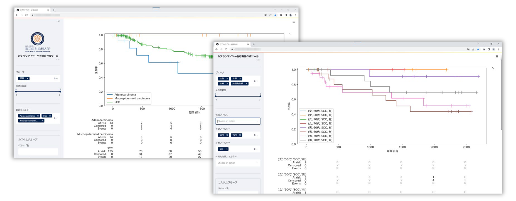The image size is (516, 201).
Task: Click left handle of 生存率範囲 slider, front window
Action: 216,96
